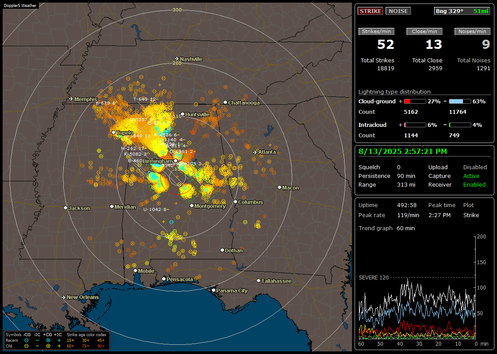Click the 15+ strike age color code
497x354 pixels.
(70, 340)
